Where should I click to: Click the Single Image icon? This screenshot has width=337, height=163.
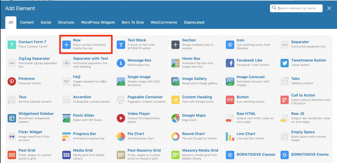[121, 81]
